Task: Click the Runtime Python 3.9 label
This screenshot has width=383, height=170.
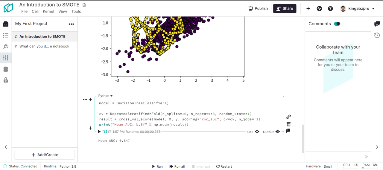Action: point(60,166)
